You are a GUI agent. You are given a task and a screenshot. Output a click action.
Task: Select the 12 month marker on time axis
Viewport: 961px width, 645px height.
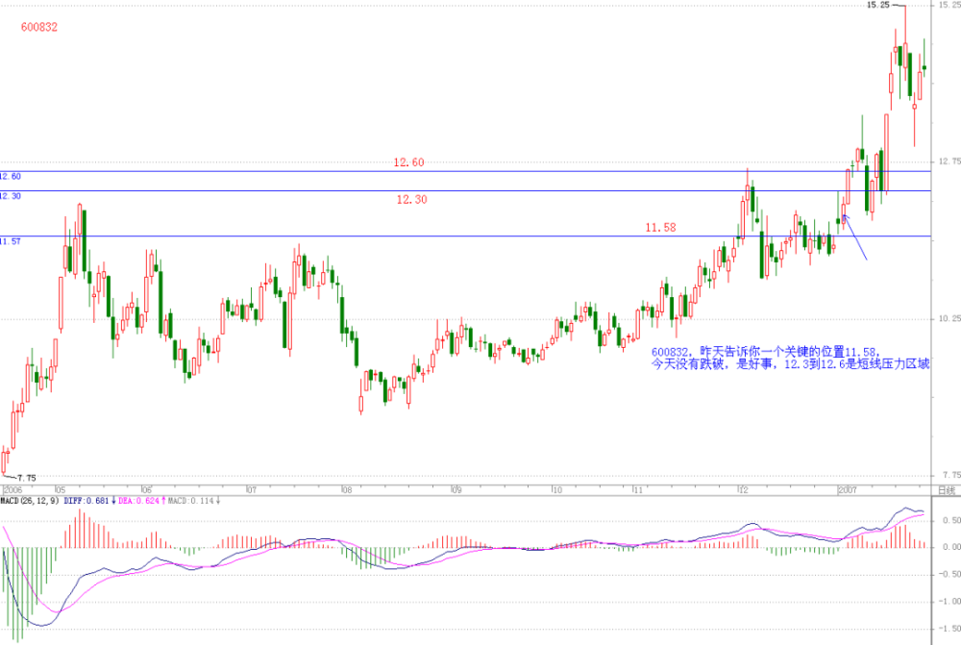tap(743, 490)
